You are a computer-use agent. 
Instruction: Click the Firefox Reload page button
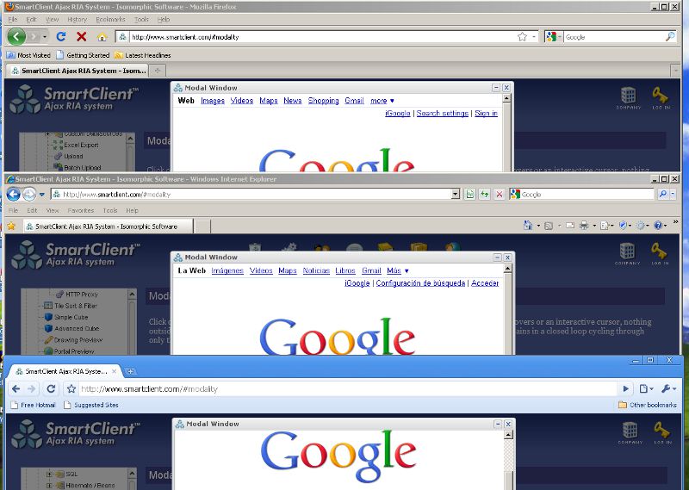(x=60, y=37)
